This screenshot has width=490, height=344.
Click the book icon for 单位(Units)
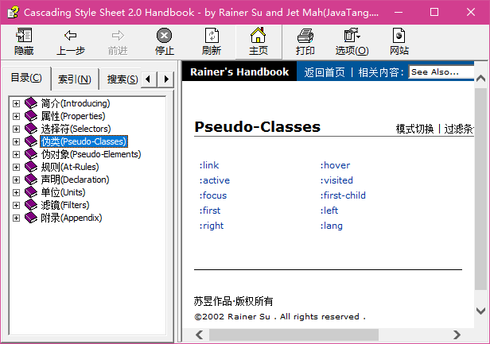click(31, 192)
